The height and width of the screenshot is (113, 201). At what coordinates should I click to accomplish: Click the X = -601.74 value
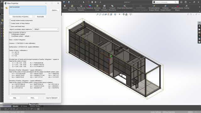(15, 52)
